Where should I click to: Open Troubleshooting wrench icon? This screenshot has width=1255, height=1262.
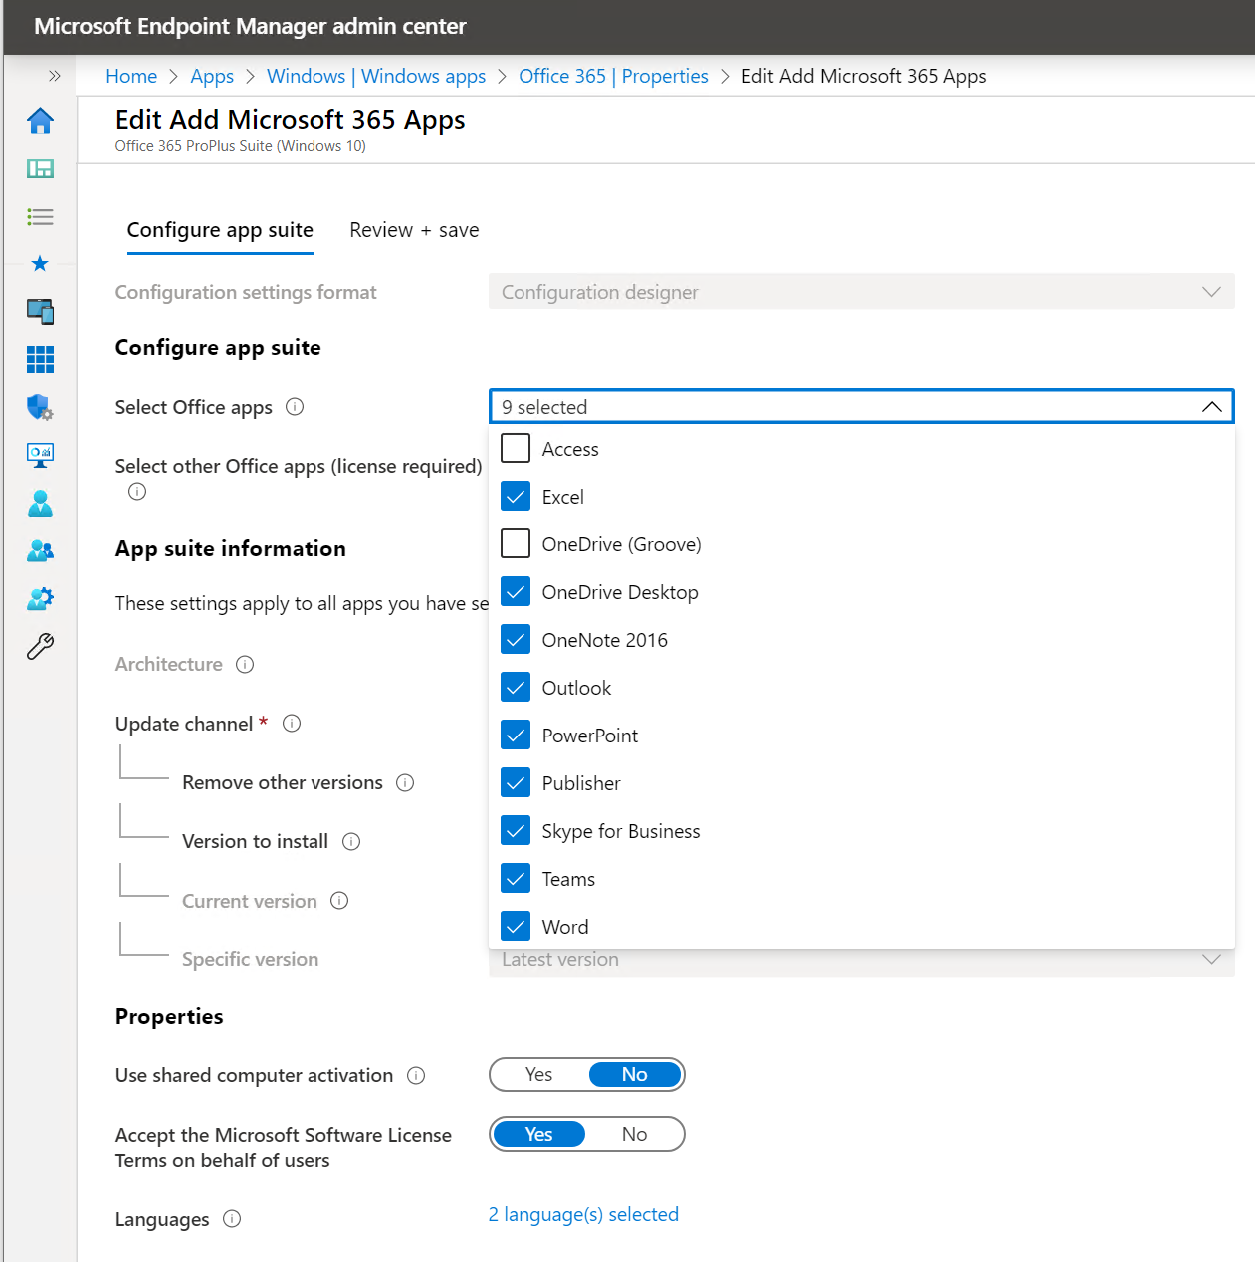click(40, 647)
